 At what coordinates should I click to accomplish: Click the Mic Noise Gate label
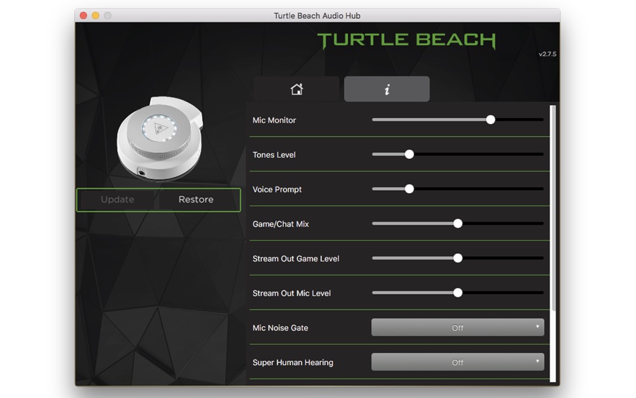coord(281,328)
